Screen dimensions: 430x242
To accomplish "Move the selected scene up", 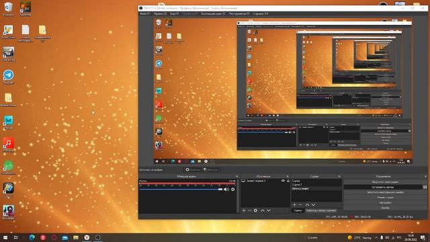I will pyautogui.click(x=308, y=204).
